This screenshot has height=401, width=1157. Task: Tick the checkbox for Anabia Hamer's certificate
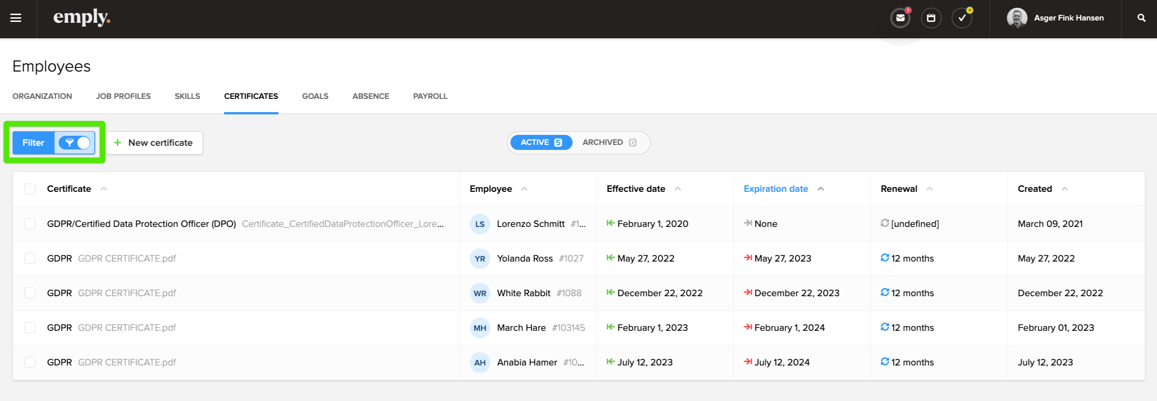(30, 363)
